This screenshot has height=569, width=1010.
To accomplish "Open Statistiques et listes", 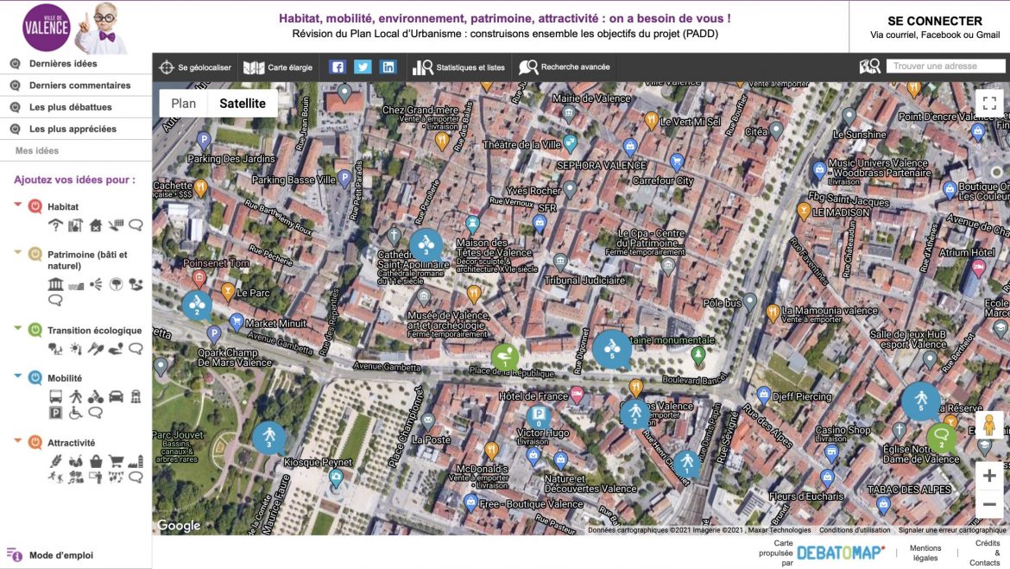I will [x=459, y=66].
